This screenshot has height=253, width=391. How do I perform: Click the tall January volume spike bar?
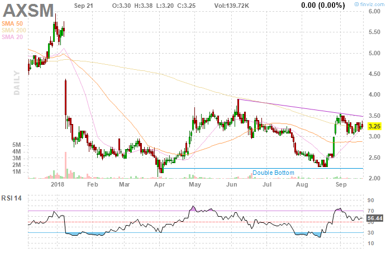point(66,165)
